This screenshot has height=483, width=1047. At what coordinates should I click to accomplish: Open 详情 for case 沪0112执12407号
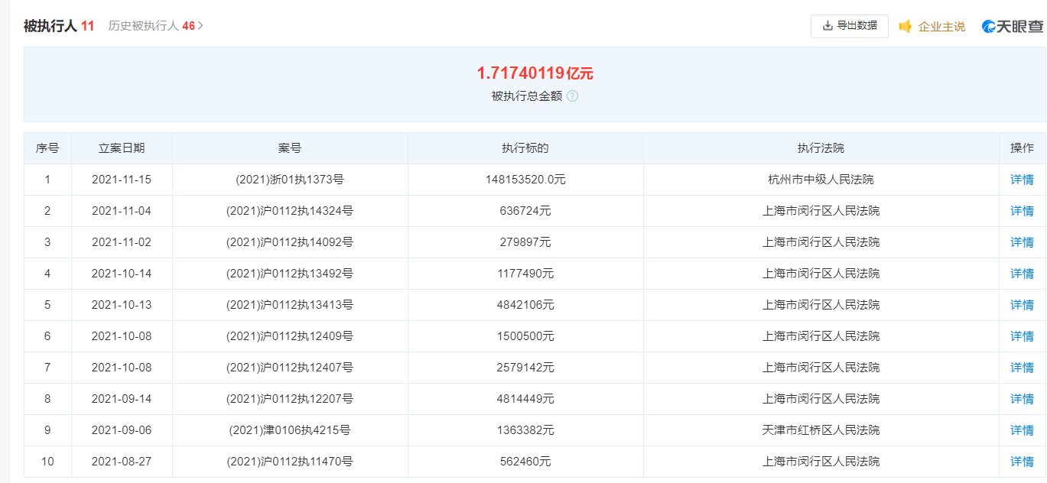tap(1022, 368)
